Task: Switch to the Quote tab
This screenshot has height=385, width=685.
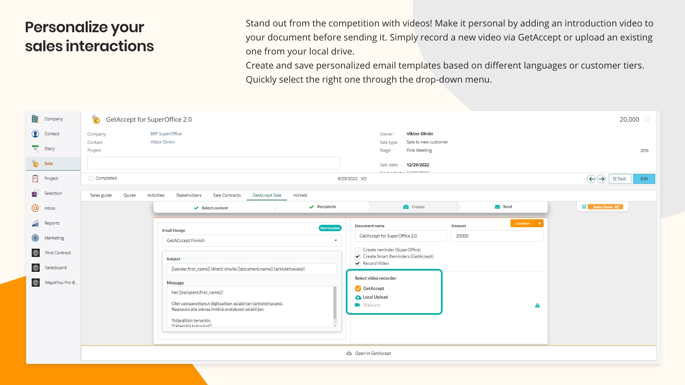Action: pyautogui.click(x=129, y=195)
